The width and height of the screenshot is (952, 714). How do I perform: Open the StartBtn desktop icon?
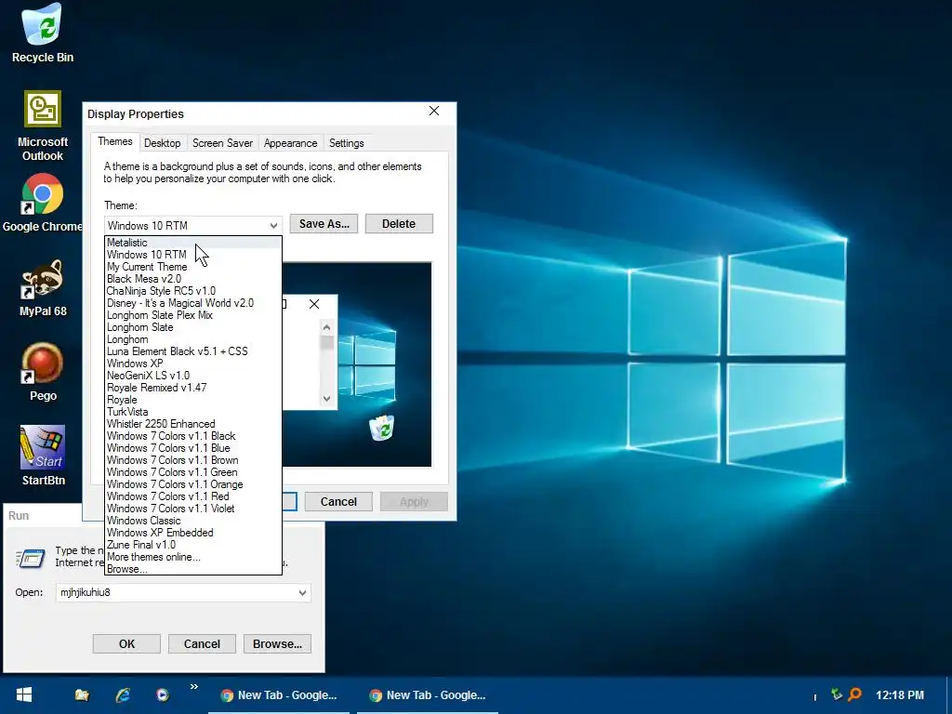[x=42, y=456]
